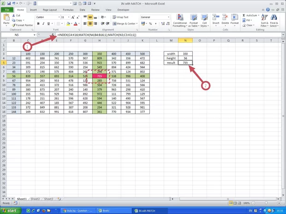Click the Cut scissors icon

[13, 16]
